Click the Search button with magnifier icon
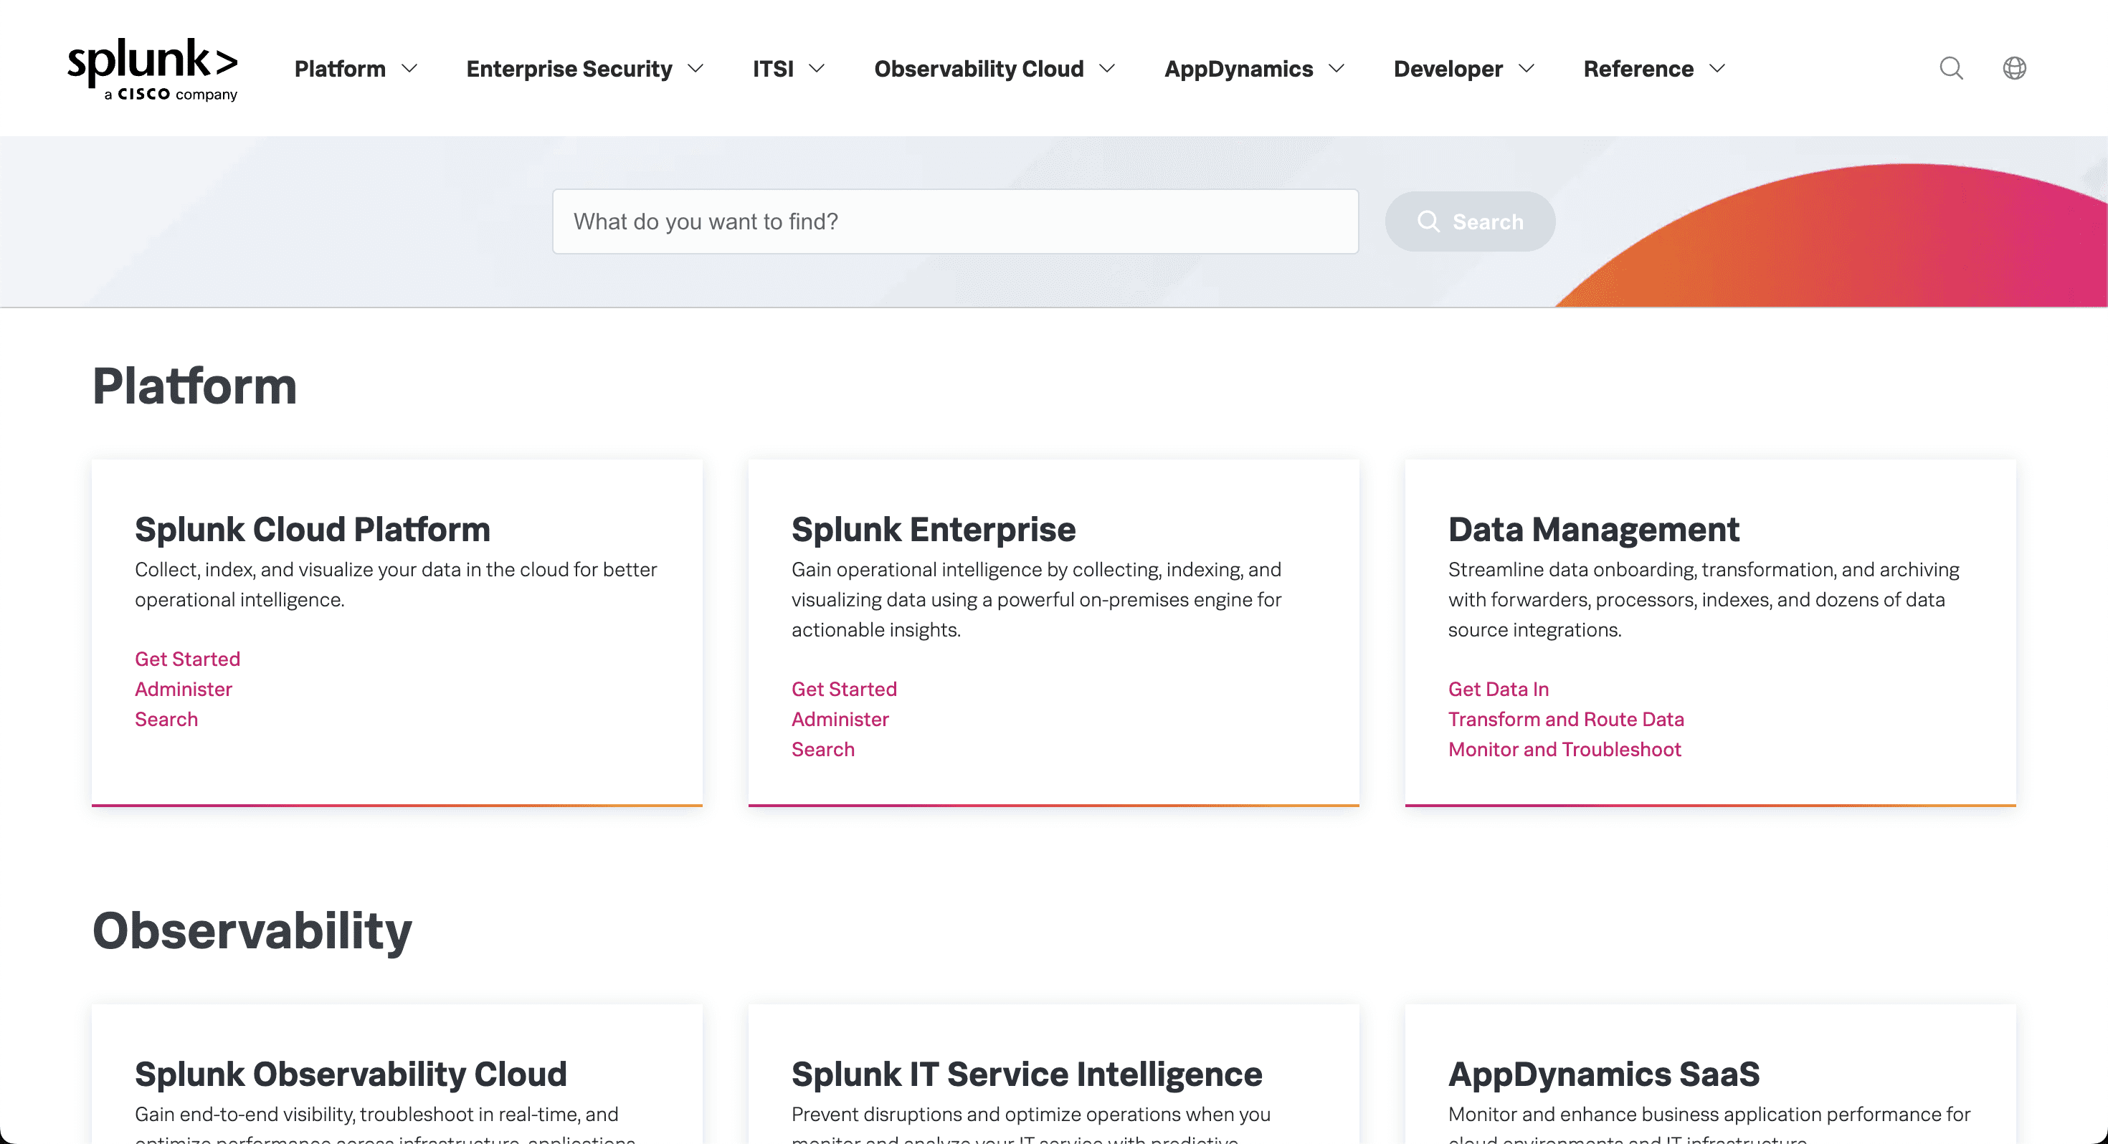The width and height of the screenshot is (2108, 1144). pyautogui.click(x=1470, y=221)
